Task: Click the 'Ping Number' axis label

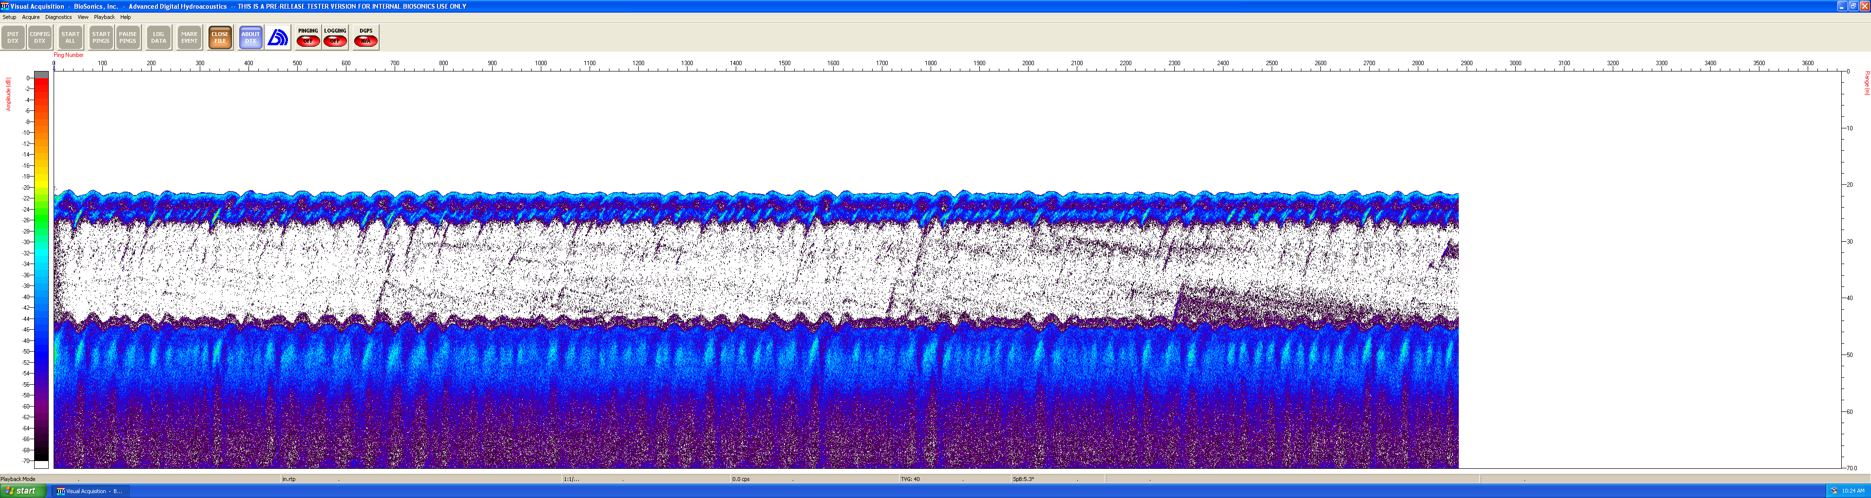Action: [68, 55]
